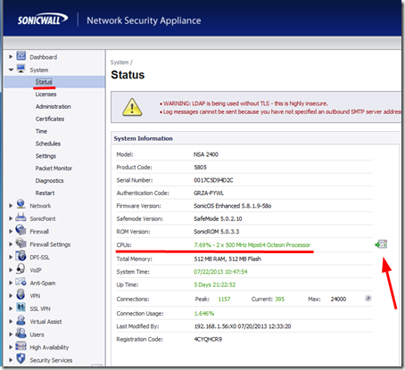Open the Restart page
Image resolution: width=405 pixels, height=370 pixels.
(45, 193)
